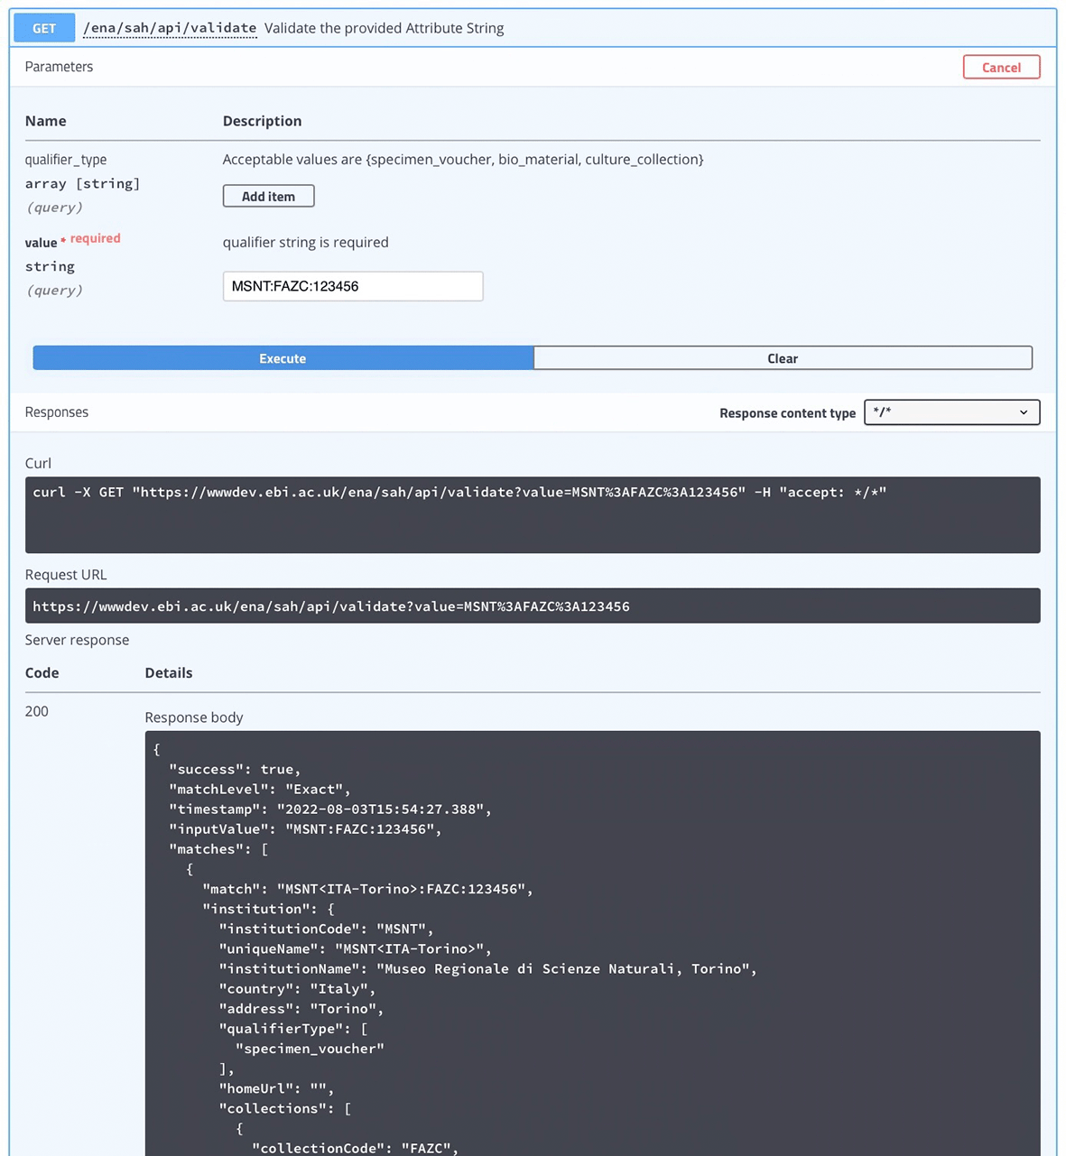
Task: Click the response code 200 label
Action: pyautogui.click(x=36, y=711)
